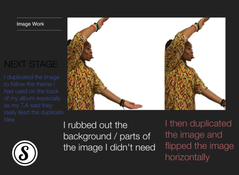Click the bracelets on left woman's raised wrist

click(95, 27)
